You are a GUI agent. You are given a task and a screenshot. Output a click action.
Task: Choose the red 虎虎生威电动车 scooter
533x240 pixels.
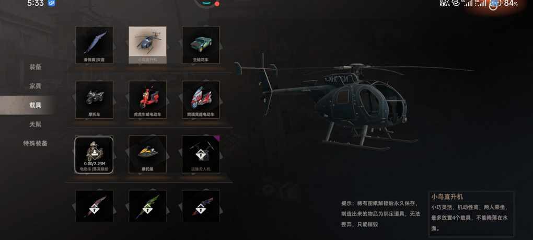[147, 99]
